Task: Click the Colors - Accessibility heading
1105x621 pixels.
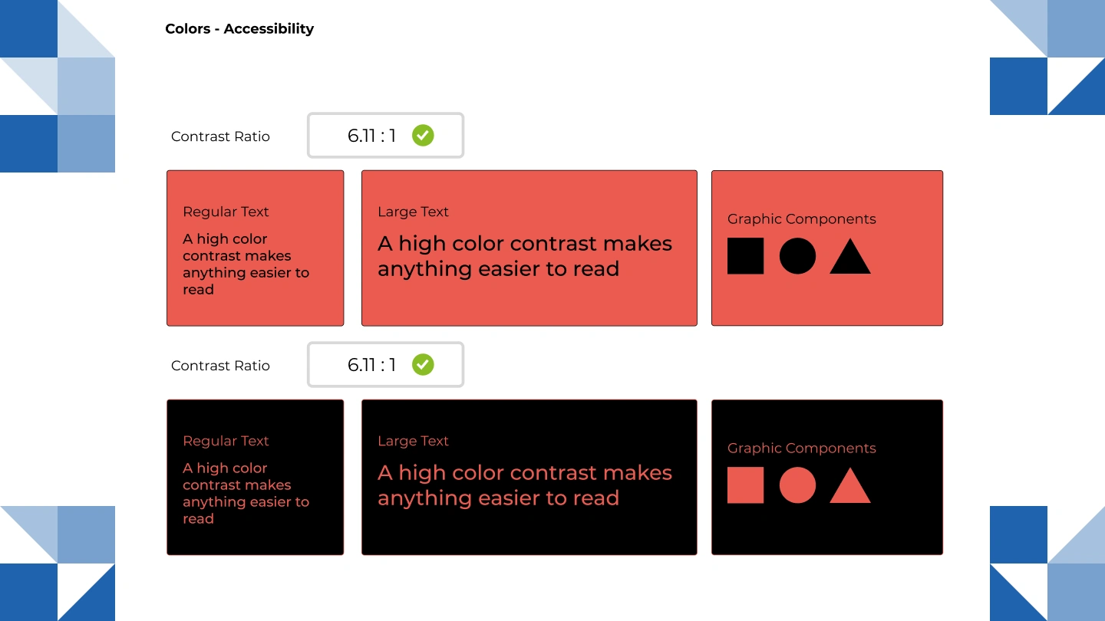Action: click(x=239, y=29)
